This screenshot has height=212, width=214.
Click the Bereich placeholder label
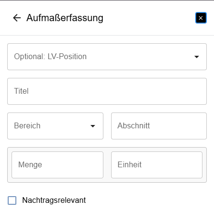pos(27,125)
